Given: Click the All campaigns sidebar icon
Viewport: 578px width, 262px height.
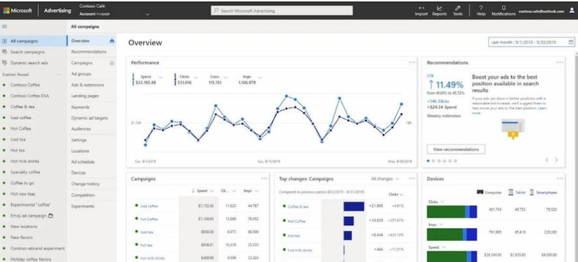Looking at the screenshot, I should tap(5, 41).
